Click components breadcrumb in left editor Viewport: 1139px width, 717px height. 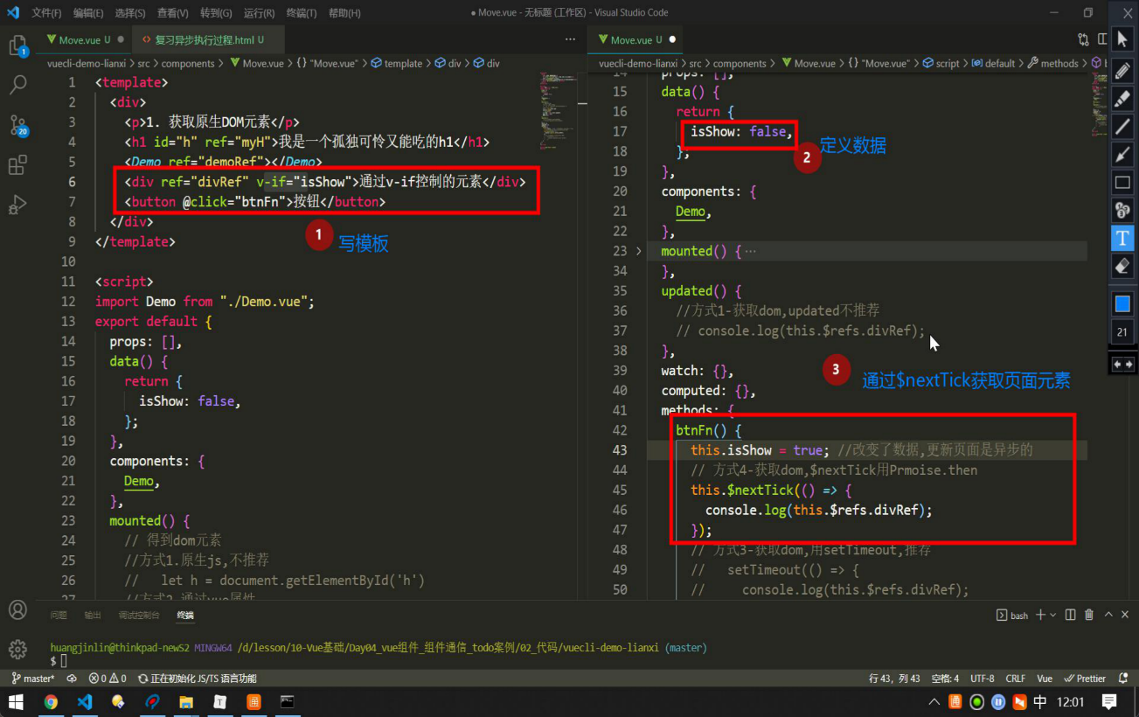coord(188,64)
